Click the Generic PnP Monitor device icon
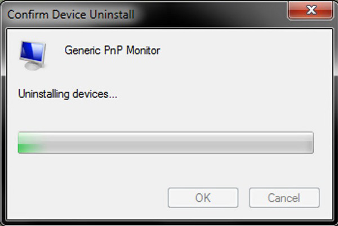The height and width of the screenshot is (226, 338). tap(33, 54)
